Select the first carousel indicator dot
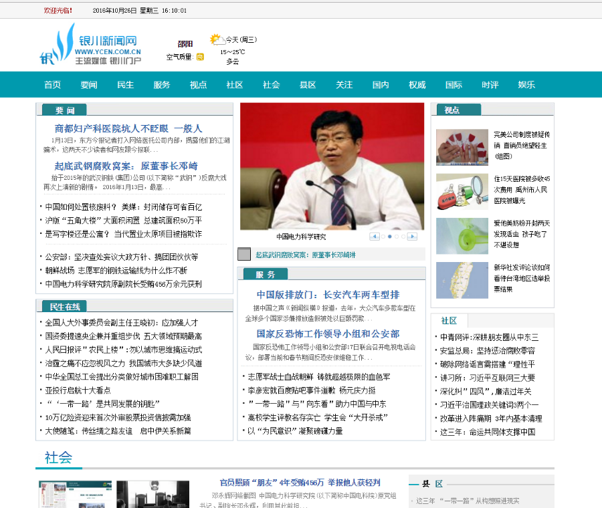This screenshot has height=508, width=602. [383, 236]
